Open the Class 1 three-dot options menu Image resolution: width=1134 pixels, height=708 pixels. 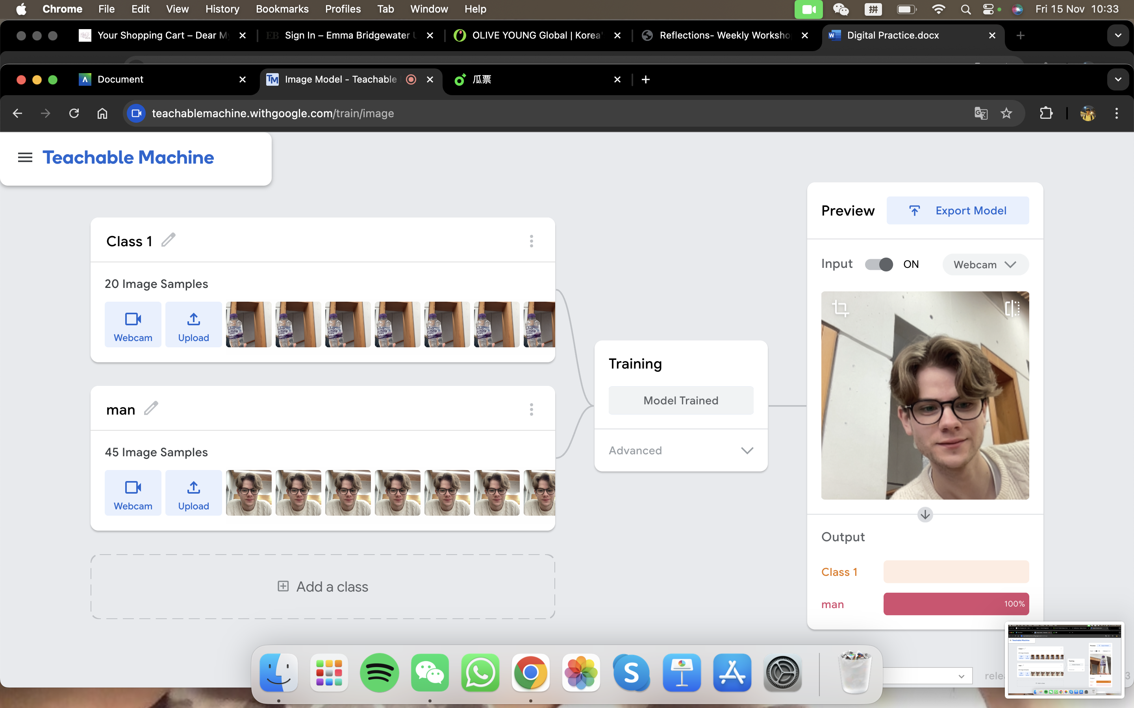pos(531,241)
